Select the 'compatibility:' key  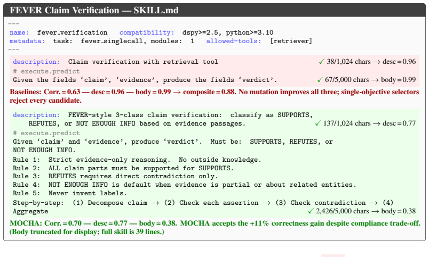147,32
